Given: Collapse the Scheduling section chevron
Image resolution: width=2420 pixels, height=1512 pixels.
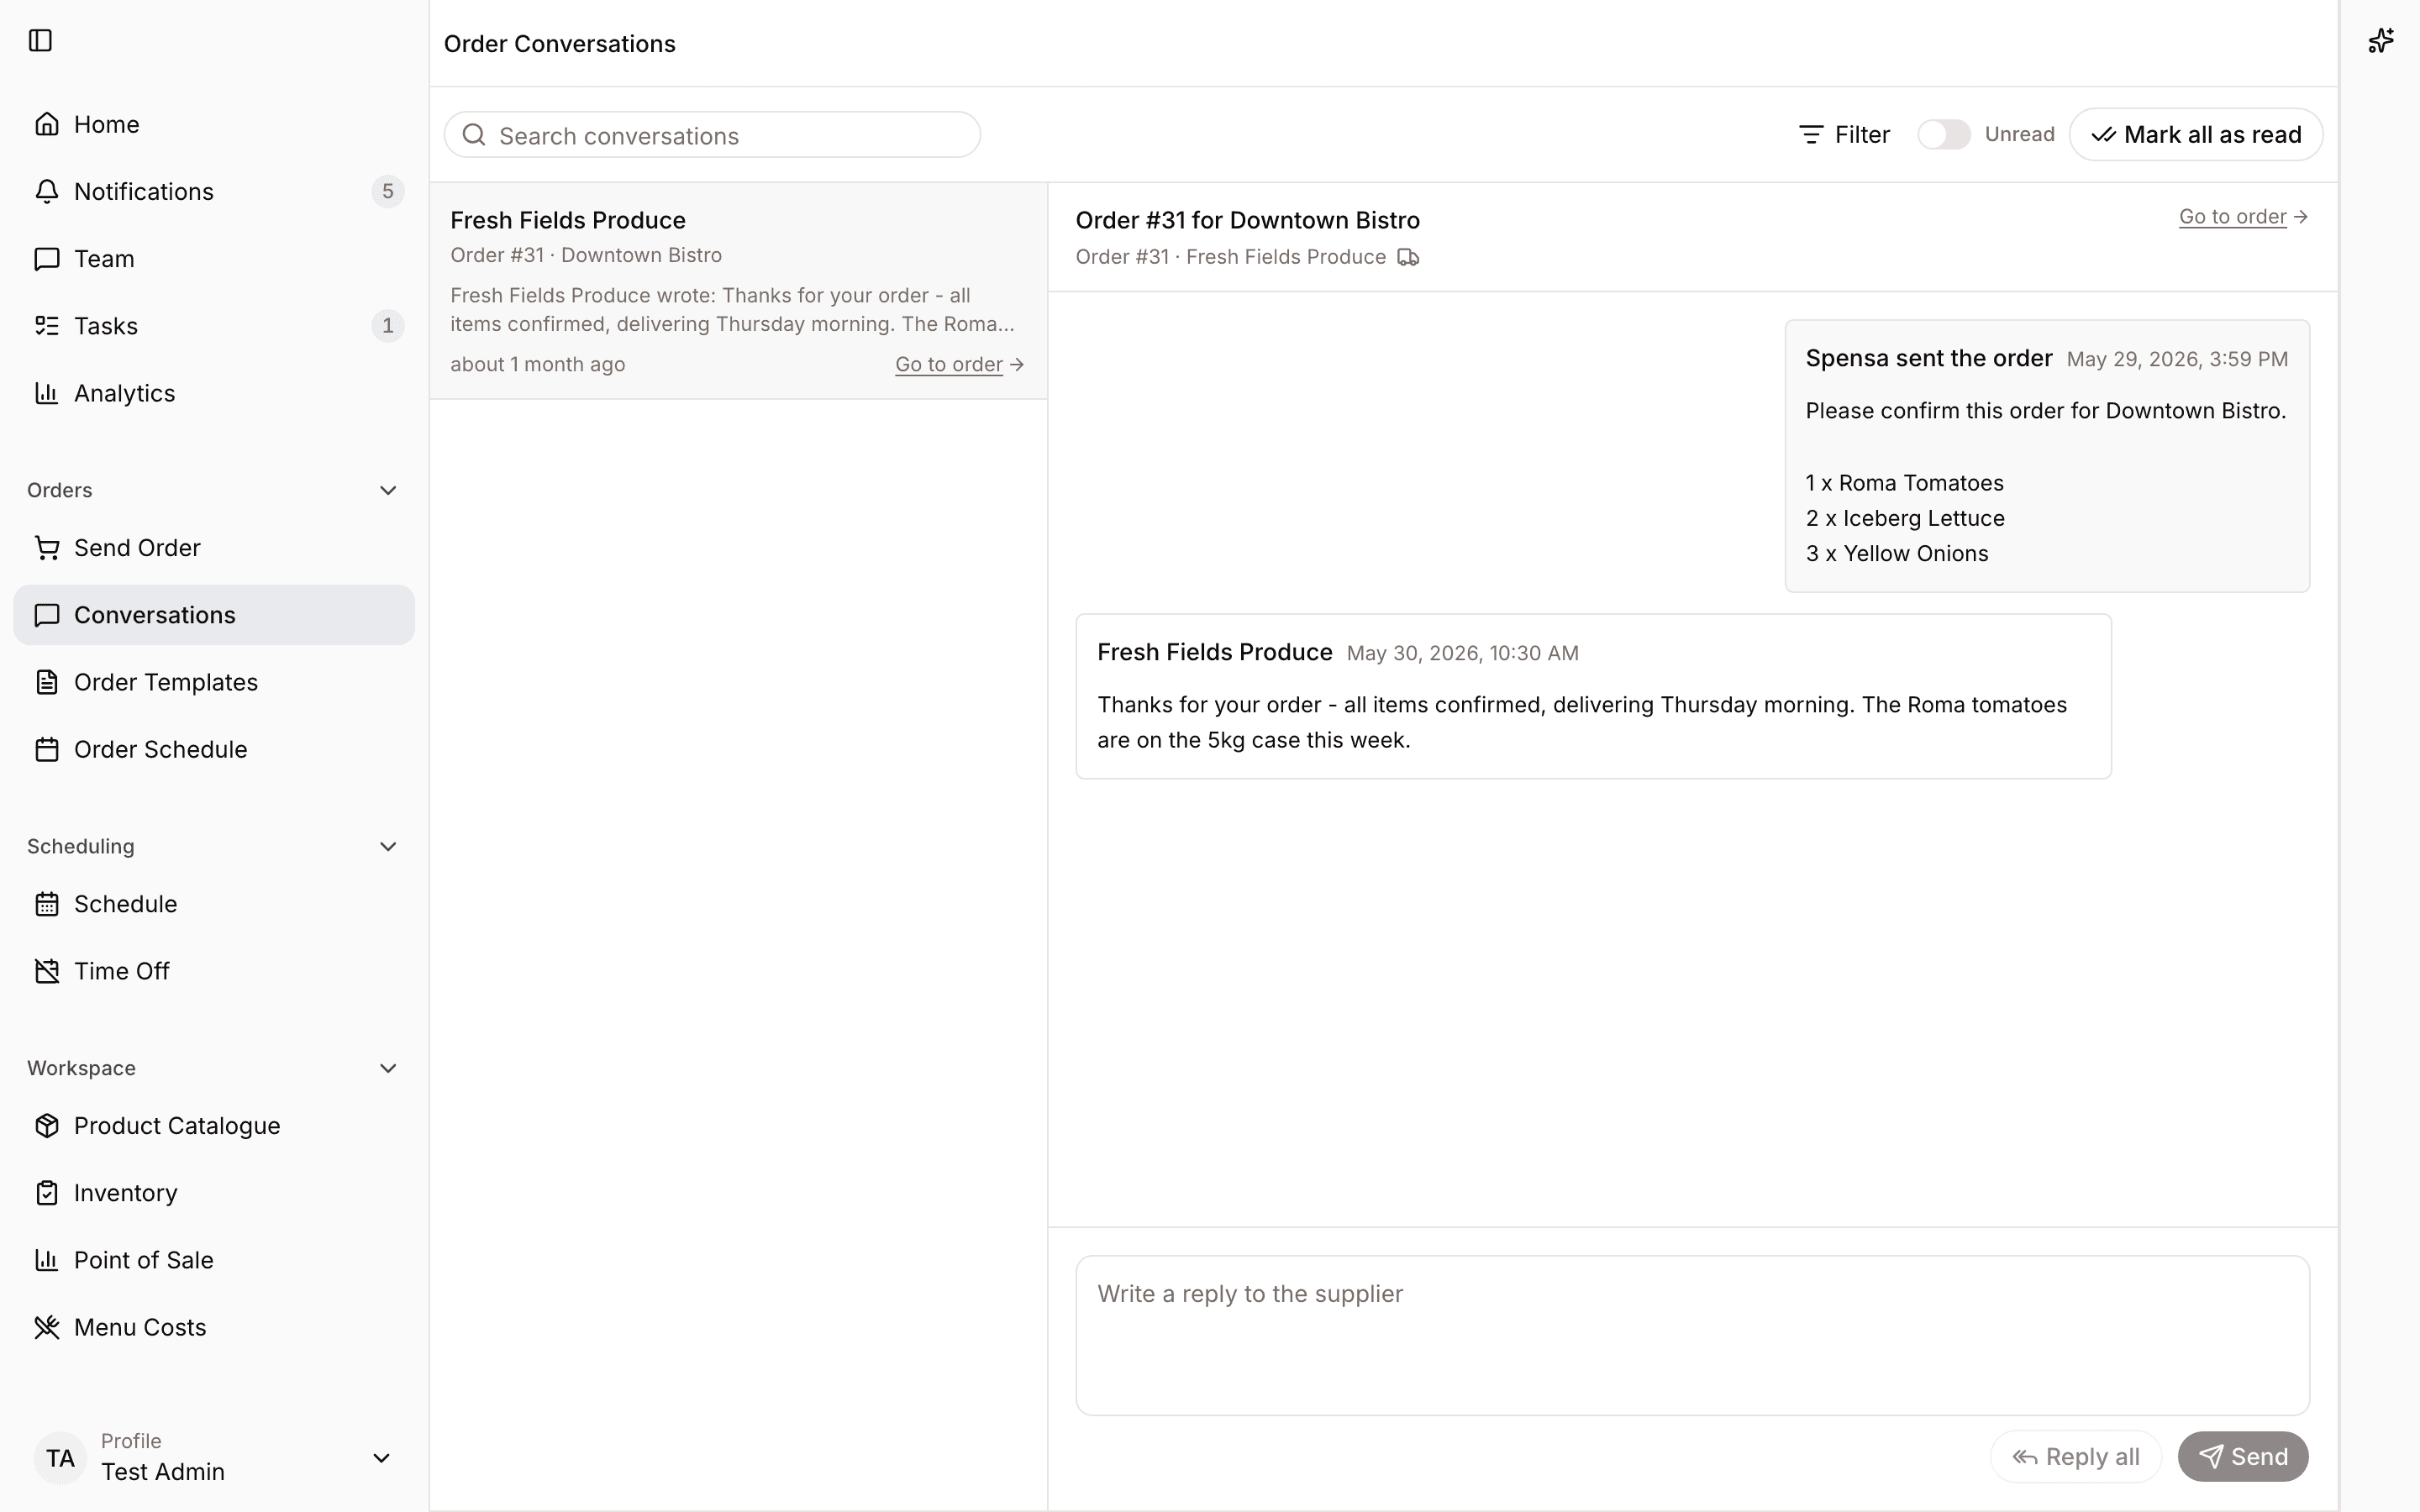Looking at the screenshot, I should (388, 846).
